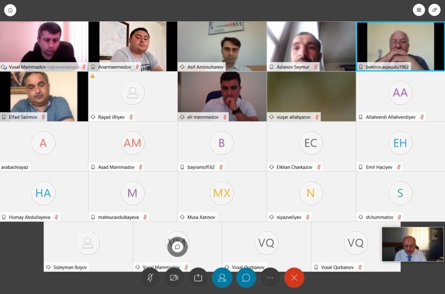This screenshot has height=294, width=445.
Task: Click the warning icon on Rəşad Əliyev tile
Action: point(93,76)
